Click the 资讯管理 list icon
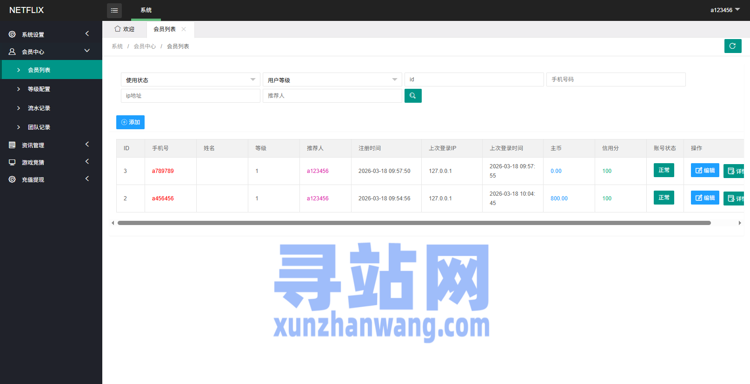This screenshot has width=750, height=384. click(x=12, y=145)
